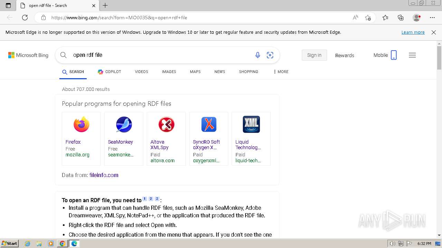
Task: Open the tab actions menu icon
Action: point(8,6)
